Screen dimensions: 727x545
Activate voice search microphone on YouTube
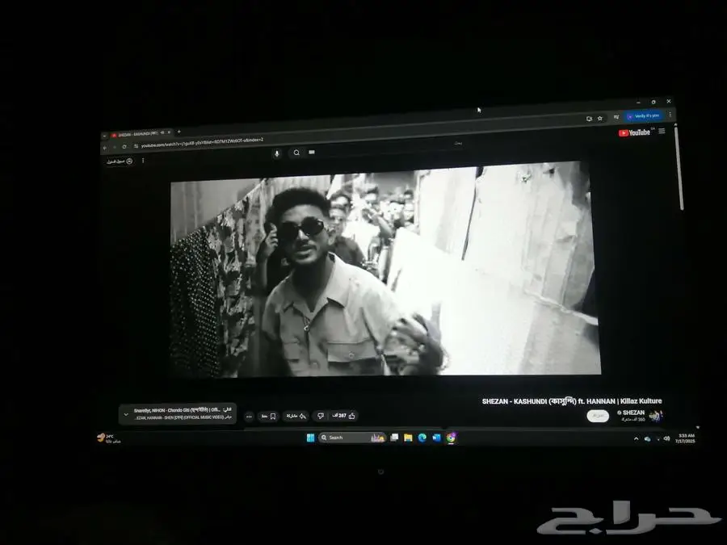277,153
